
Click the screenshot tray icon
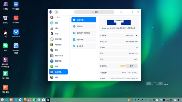point(154,100)
